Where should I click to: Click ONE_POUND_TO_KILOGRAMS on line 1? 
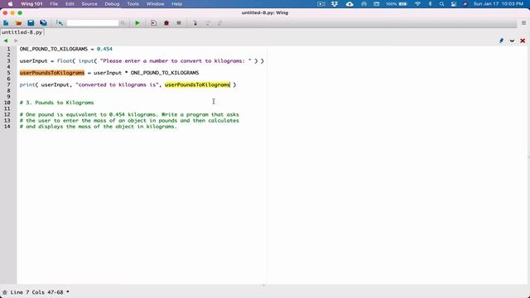coord(53,49)
